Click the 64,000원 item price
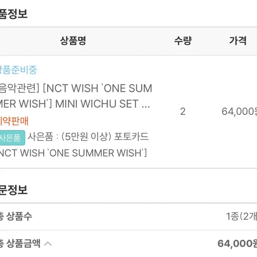The height and width of the screenshot is (257, 257). pyautogui.click(x=239, y=111)
